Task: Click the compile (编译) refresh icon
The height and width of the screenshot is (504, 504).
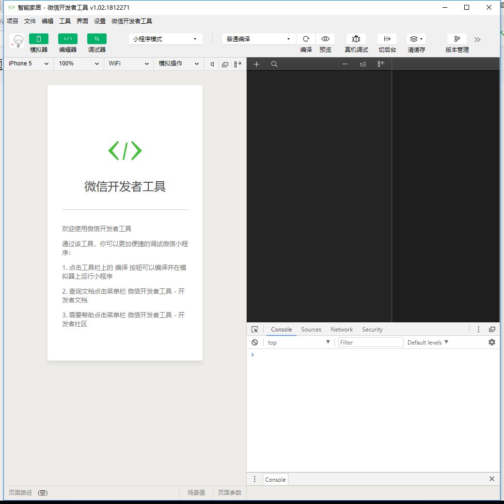Action: point(306,39)
